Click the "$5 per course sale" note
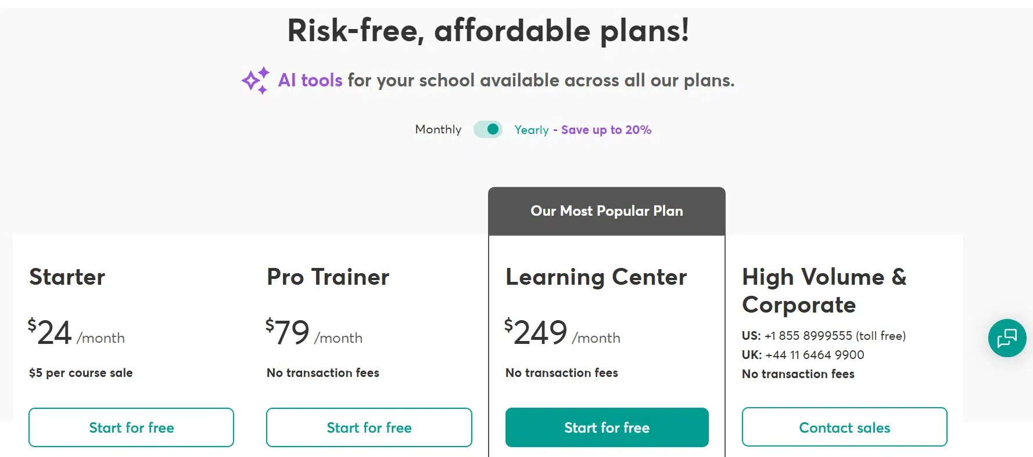The height and width of the screenshot is (457, 1033). 81,373
